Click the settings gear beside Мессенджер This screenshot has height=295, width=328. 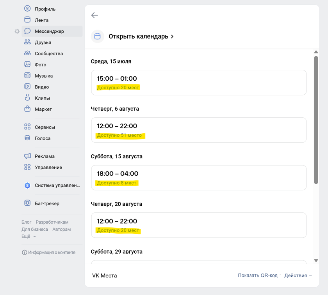click(x=17, y=31)
